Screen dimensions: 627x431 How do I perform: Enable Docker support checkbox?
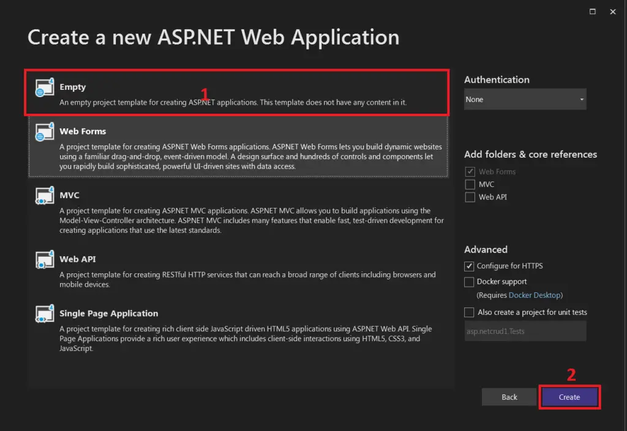[469, 282]
